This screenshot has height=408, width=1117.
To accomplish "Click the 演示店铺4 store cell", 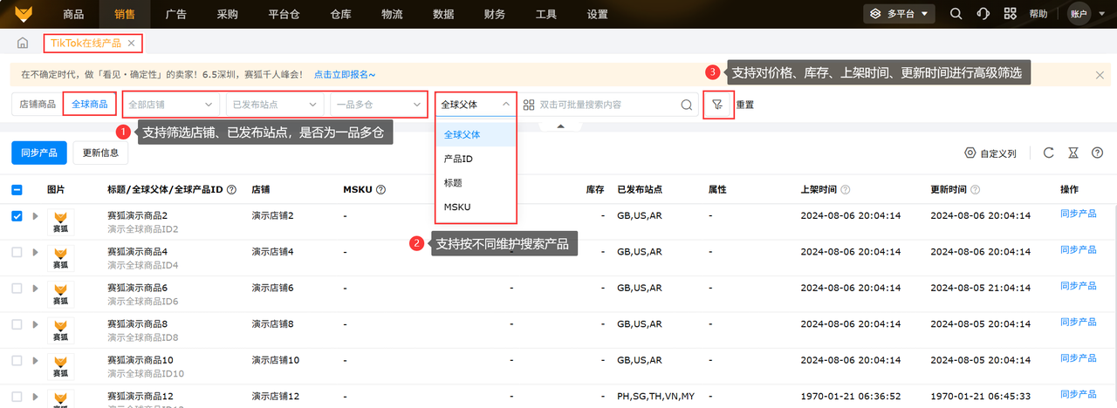I will (x=273, y=252).
